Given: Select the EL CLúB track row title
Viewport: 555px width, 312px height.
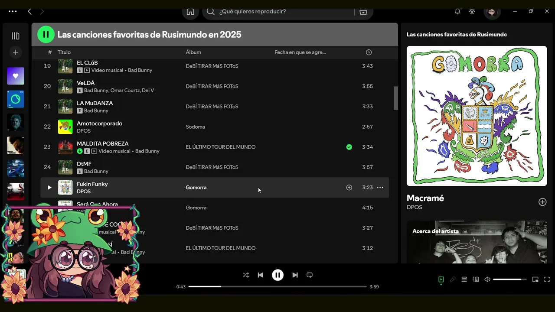Looking at the screenshot, I should (x=87, y=63).
